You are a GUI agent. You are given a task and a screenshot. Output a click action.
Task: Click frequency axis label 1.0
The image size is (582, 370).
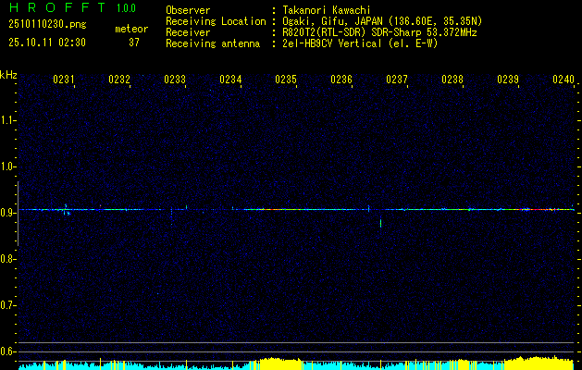pos(7,166)
